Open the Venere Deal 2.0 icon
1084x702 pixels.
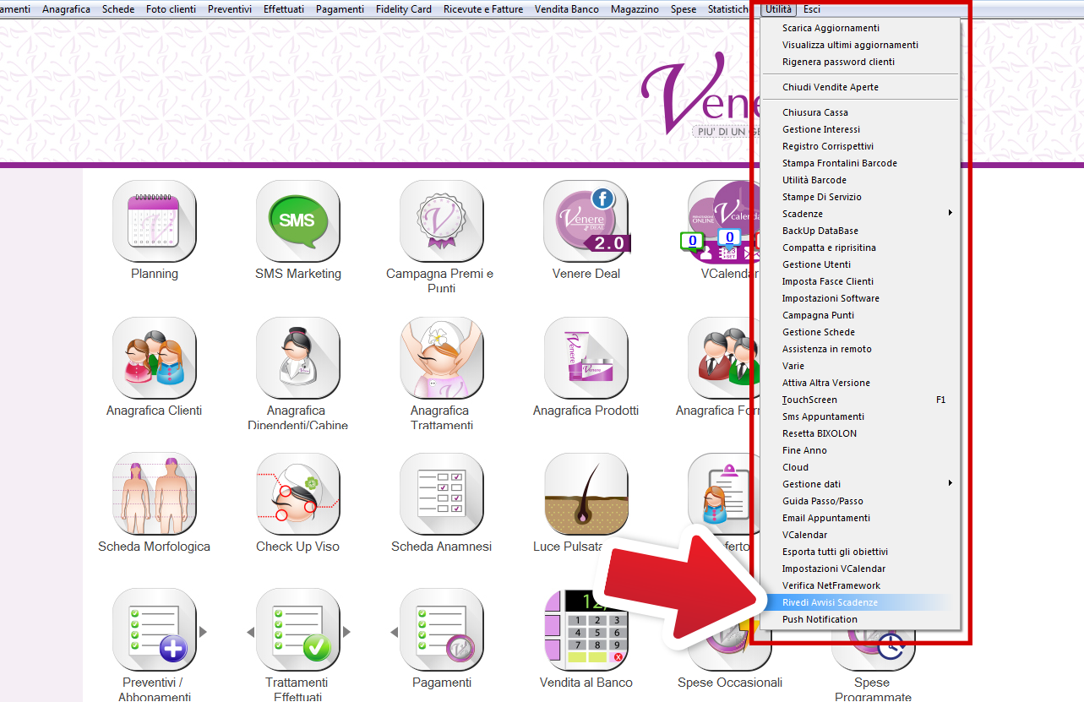586,221
